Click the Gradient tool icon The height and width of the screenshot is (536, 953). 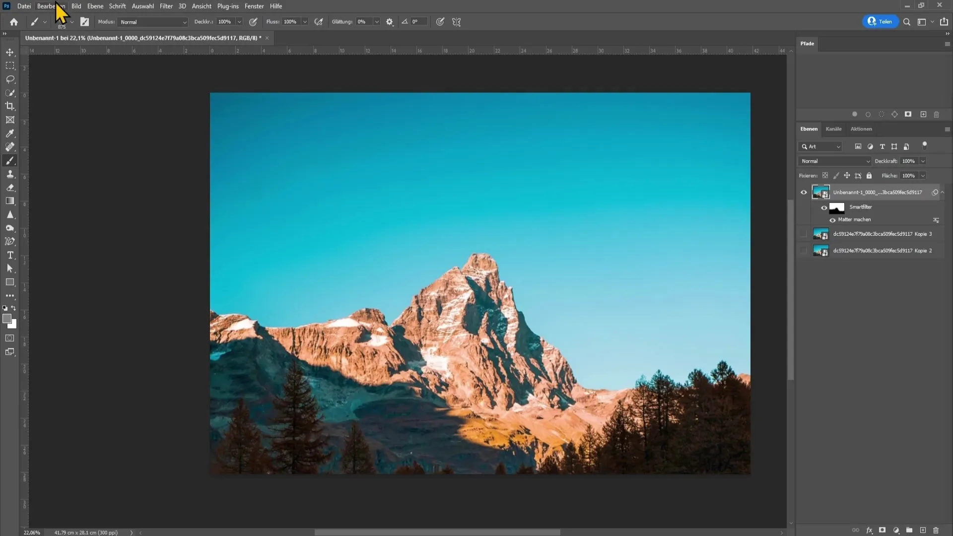(10, 201)
